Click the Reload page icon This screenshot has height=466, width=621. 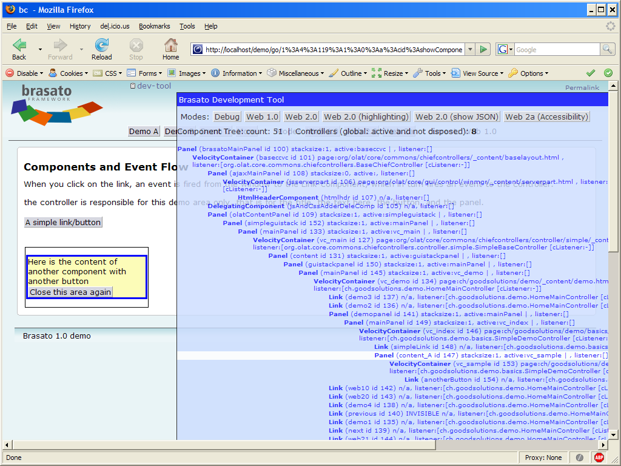point(101,46)
